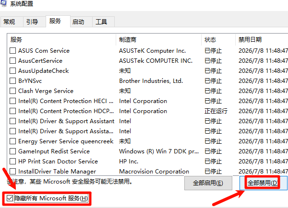Tick the ASUS Com Service checkbox

coord(12,51)
